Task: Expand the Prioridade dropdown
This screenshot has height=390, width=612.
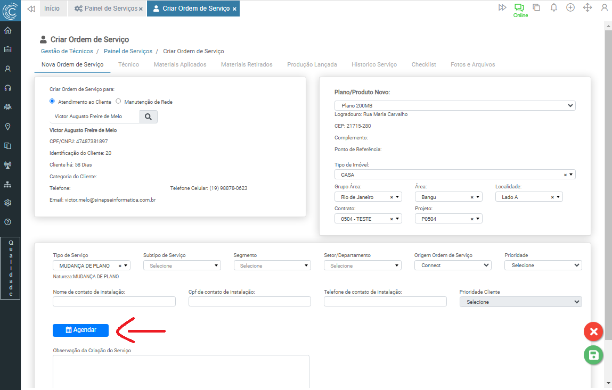Action: pos(543,265)
